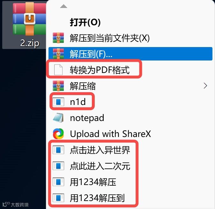Select the 2.zip archive file icon
The width and height of the screenshot is (215, 209).
[29, 19]
